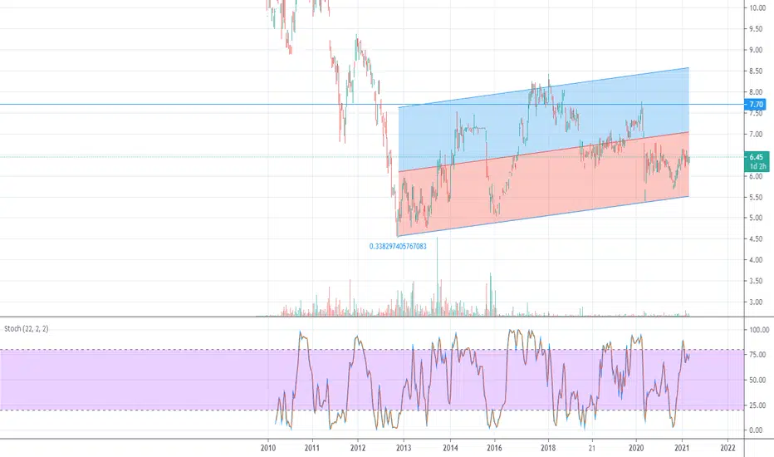Click 2011 on the time axis
774x457 pixels.
[x=312, y=448]
